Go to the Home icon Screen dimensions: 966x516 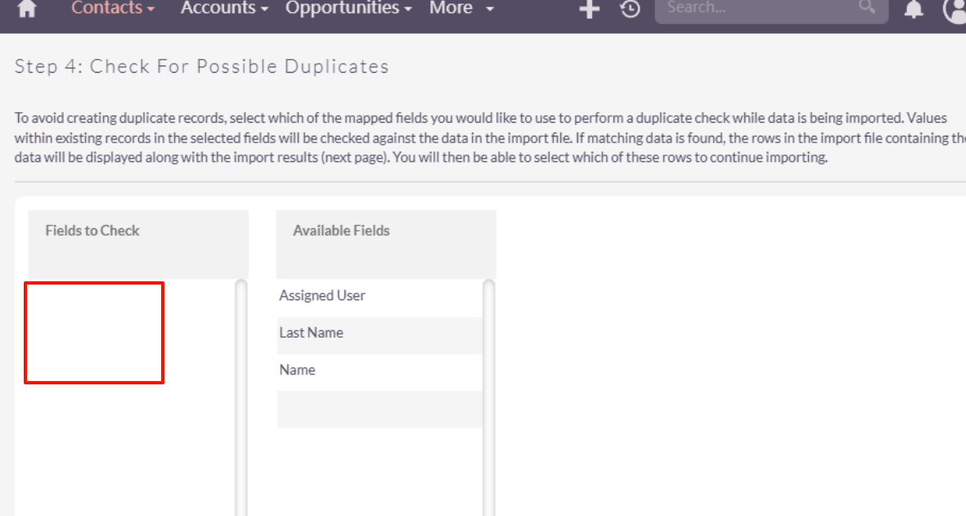[27, 9]
